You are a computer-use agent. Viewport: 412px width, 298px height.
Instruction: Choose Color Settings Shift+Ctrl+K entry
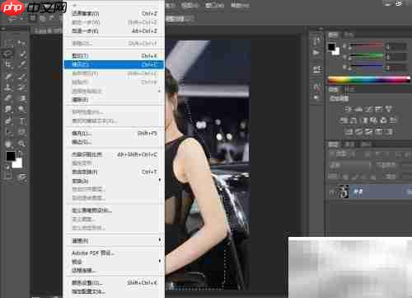coord(114,282)
